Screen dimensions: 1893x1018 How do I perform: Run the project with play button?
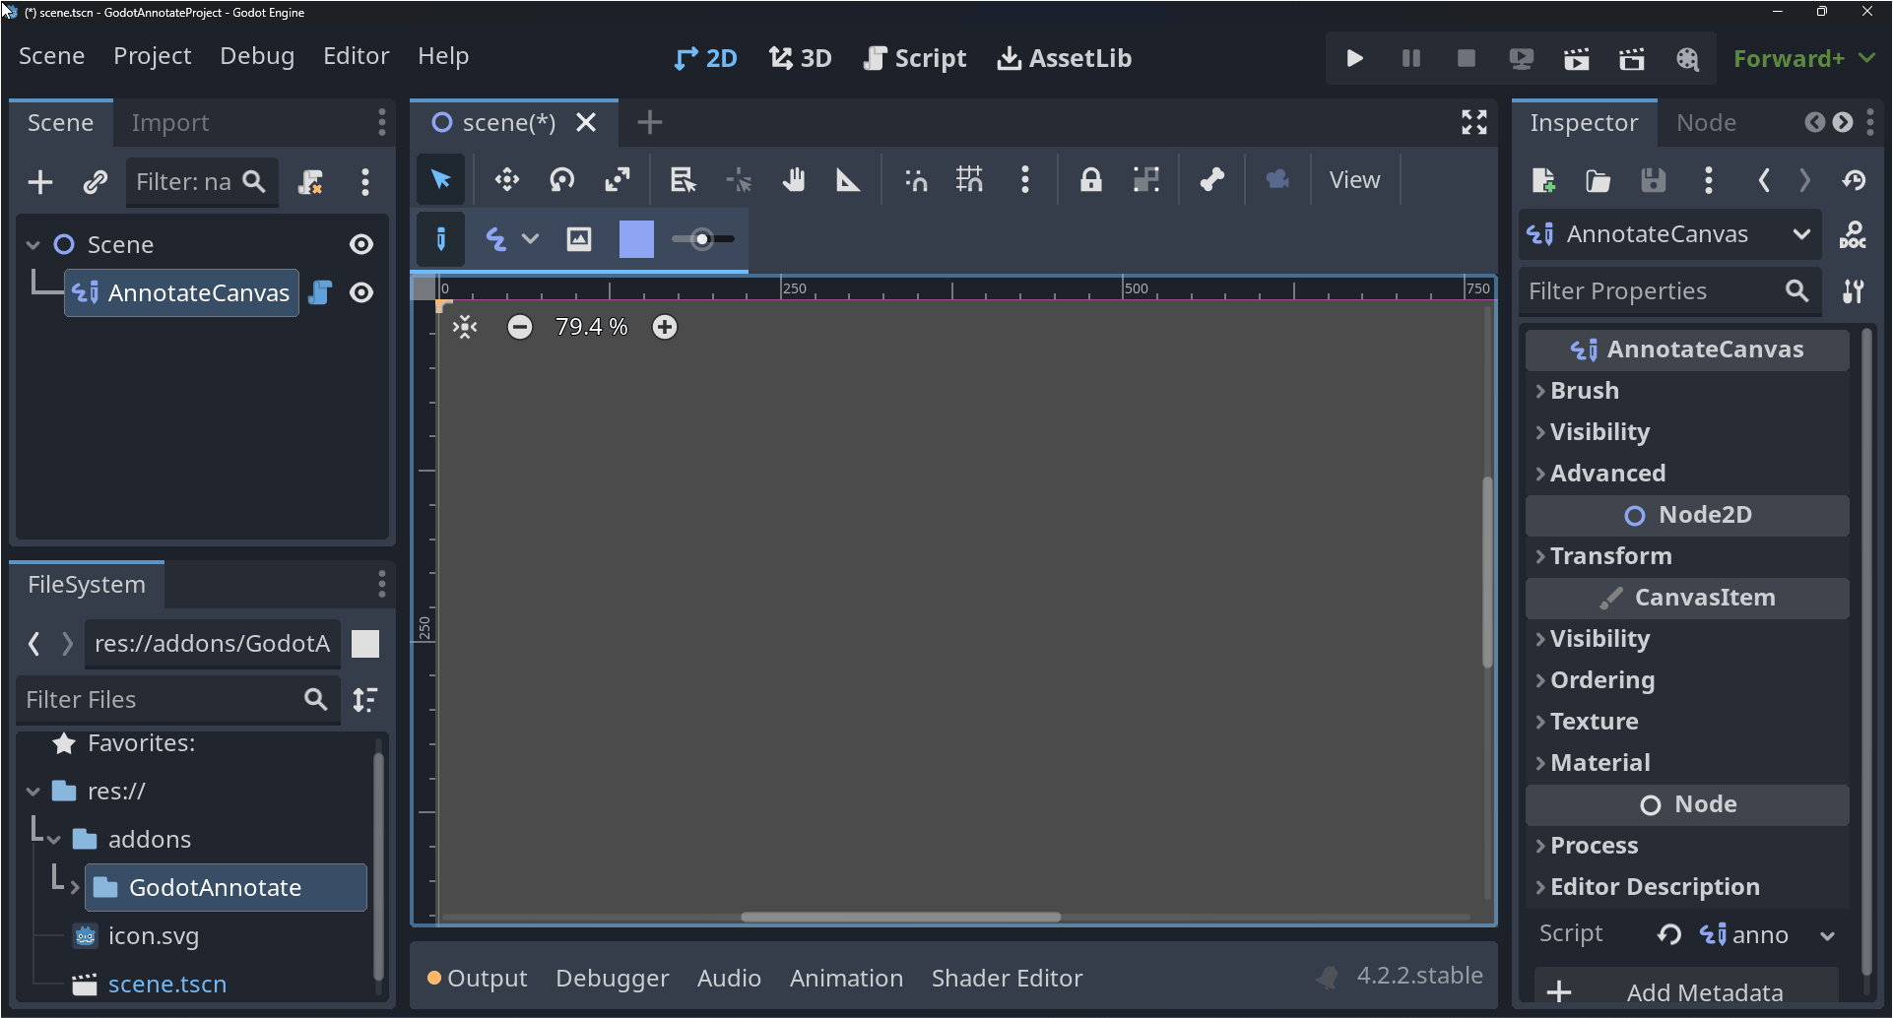tap(1355, 59)
